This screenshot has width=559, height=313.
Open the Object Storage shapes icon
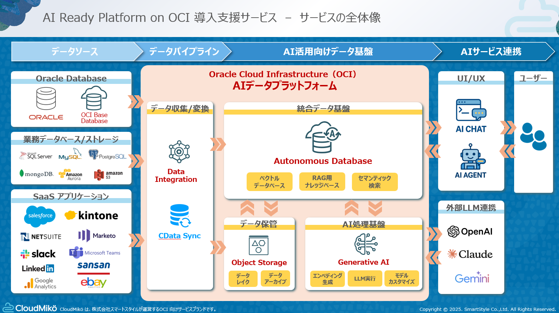click(x=259, y=245)
